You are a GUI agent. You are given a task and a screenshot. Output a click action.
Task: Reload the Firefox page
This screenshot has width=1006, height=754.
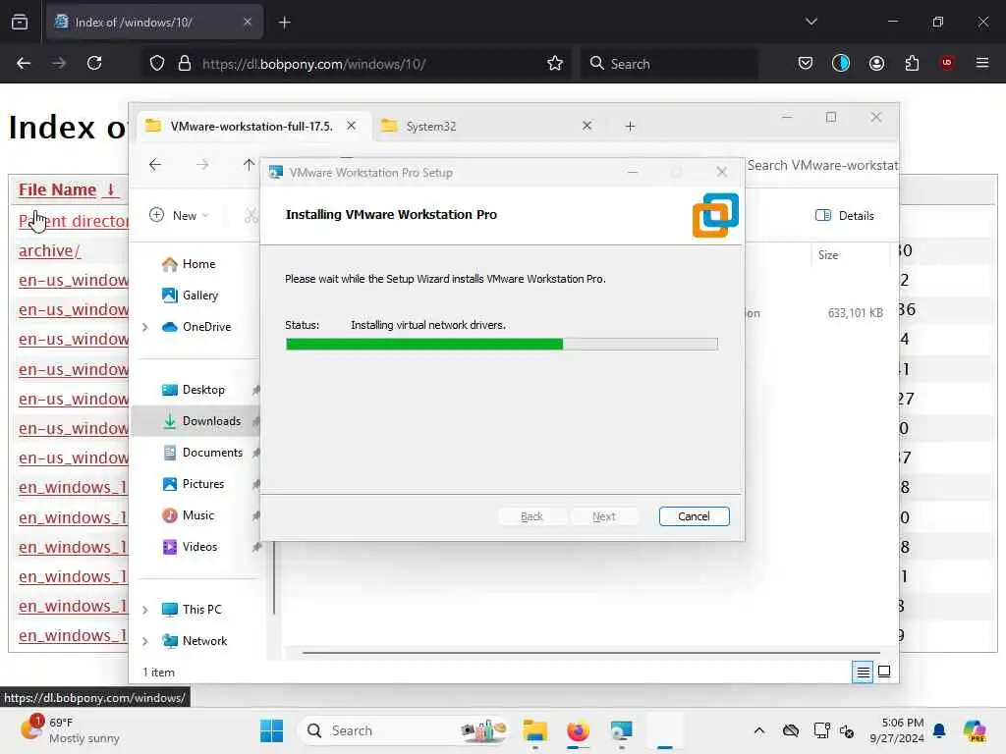click(x=94, y=63)
